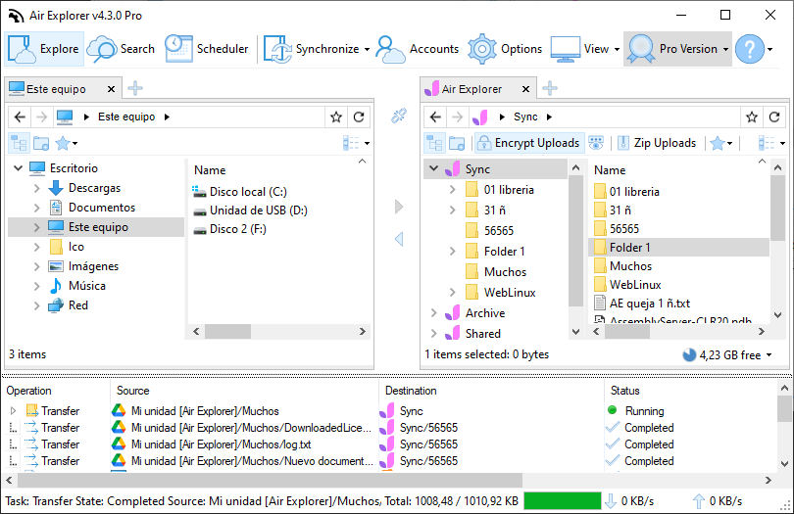Click the Synchronize icon
The width and height of the screenshot is (794, 514).
278,49
